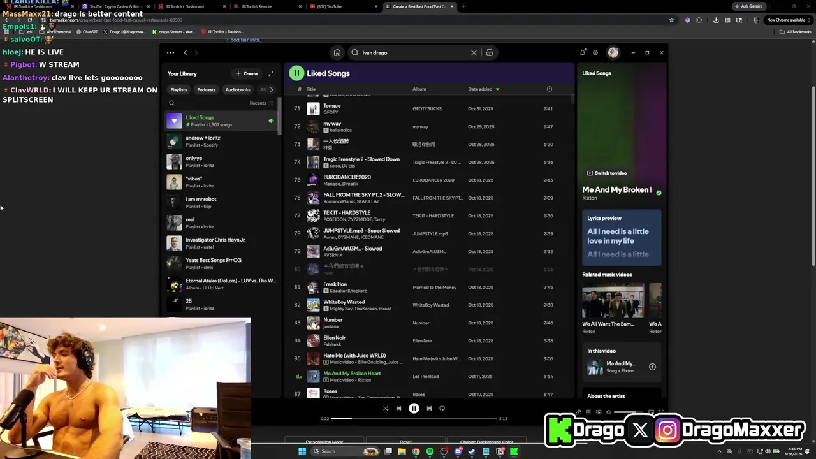Sort by Date added column header
Viewport: 816px width, 459px height.
coord(483,89)
